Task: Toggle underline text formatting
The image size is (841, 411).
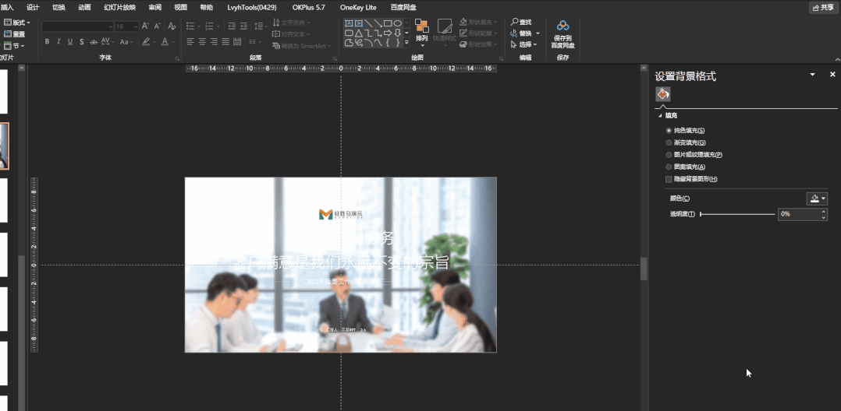Action: [x=69, y=42]
